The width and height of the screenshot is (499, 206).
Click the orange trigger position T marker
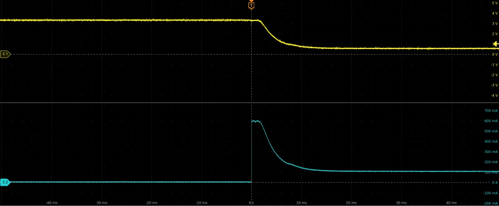point(251,5)
